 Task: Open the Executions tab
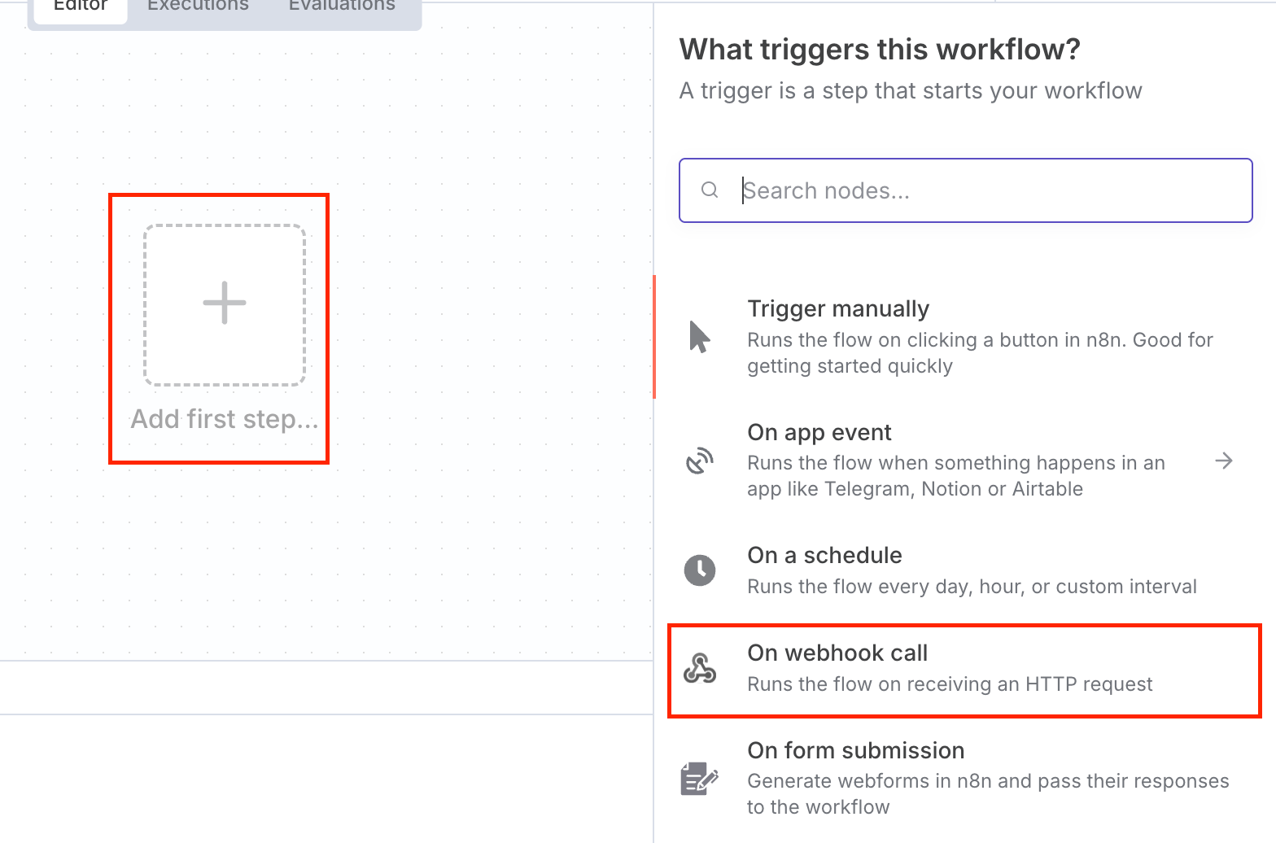198,7
